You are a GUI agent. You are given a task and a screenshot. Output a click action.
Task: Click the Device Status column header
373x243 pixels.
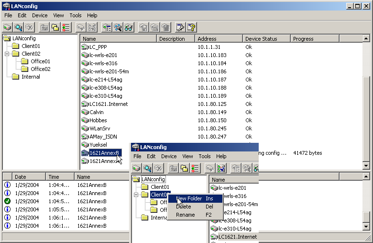click(265, 39)
